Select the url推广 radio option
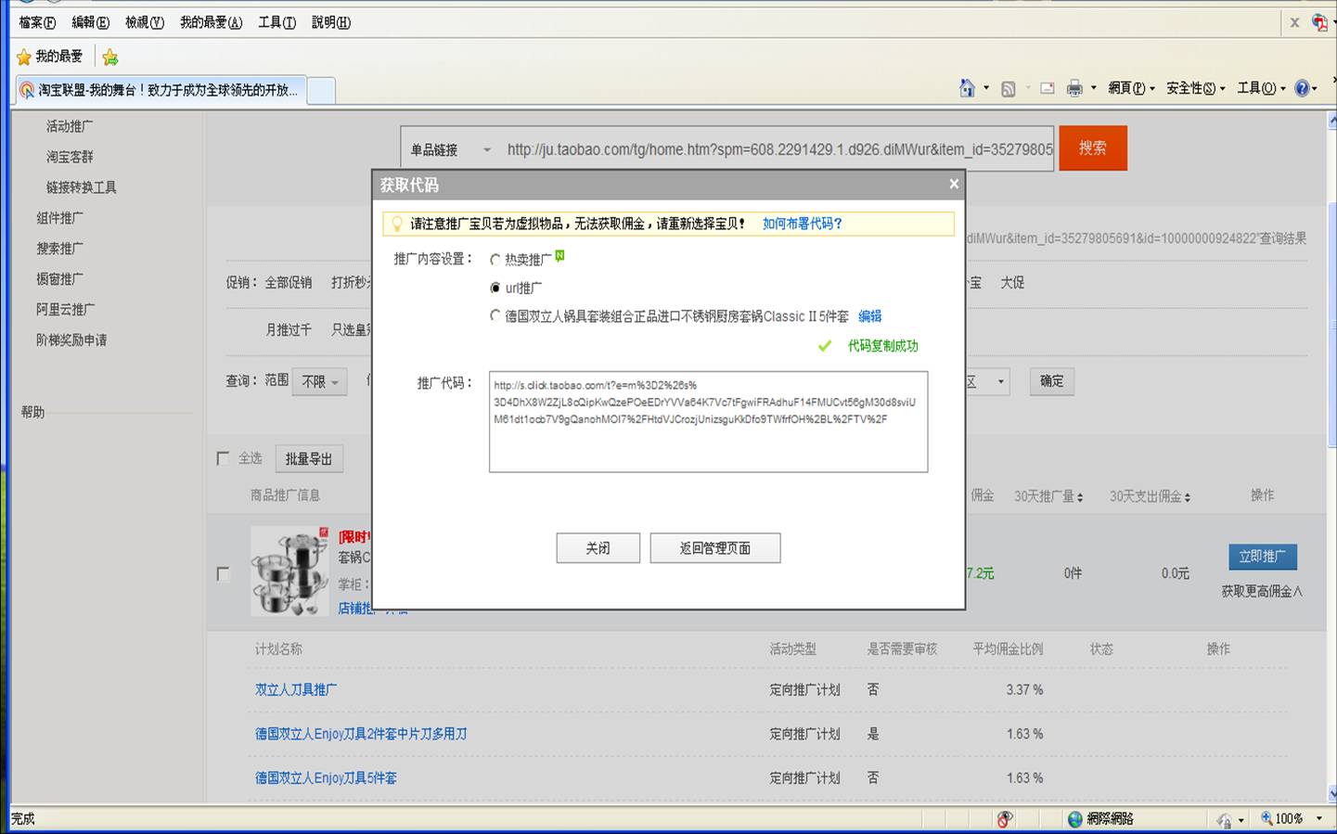The height and width of the screenshot is (834, 1337). tap(495, 289)
